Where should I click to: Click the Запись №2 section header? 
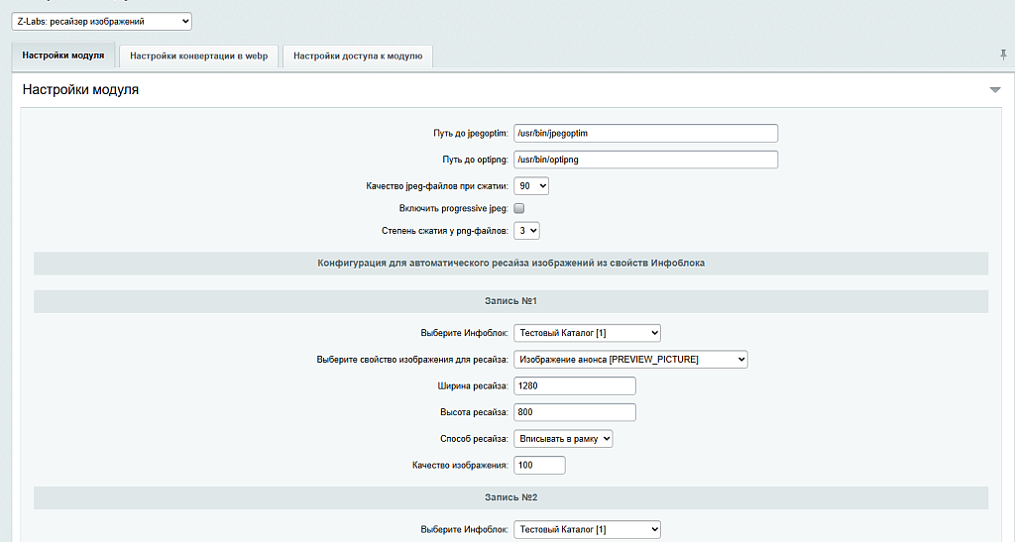coord(510,497)
